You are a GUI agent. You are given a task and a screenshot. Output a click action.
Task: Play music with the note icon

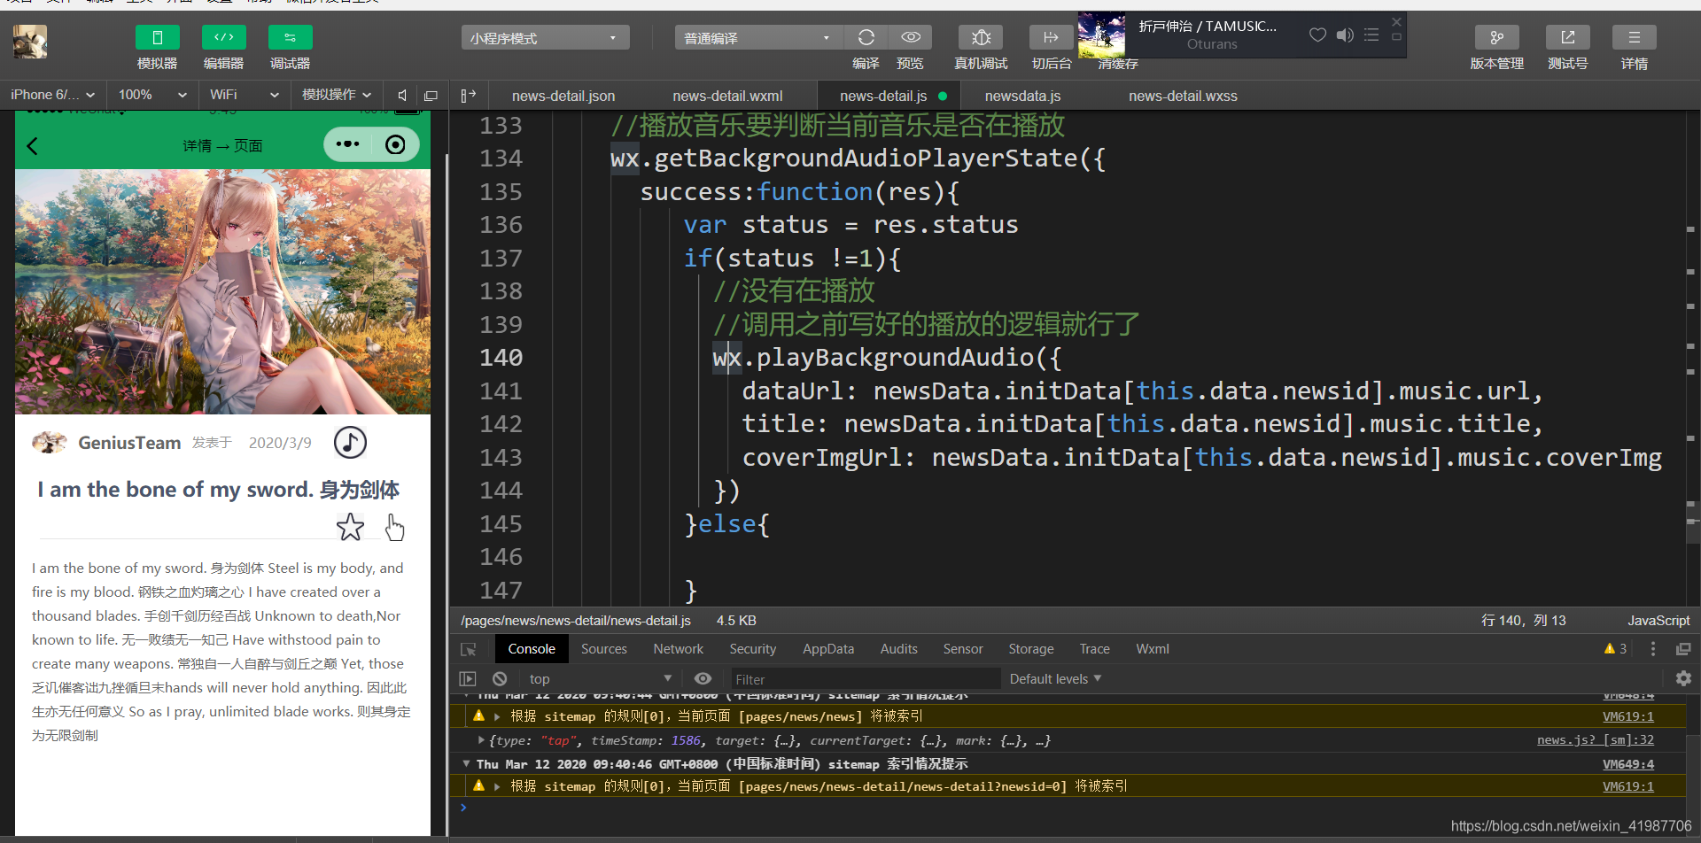pos(350,442)
